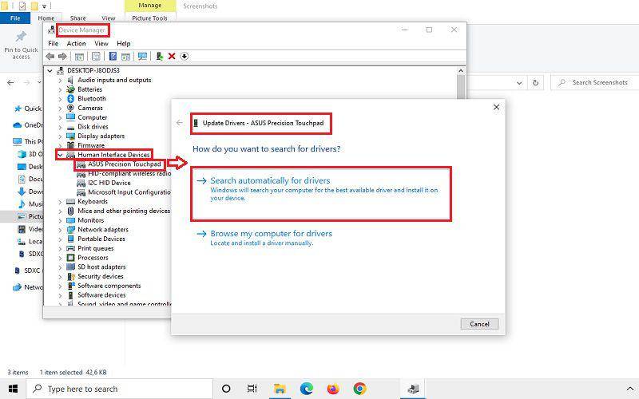Select Disk drives category
The height and width of the screenshot is (399, 639).
coord(93,127)
